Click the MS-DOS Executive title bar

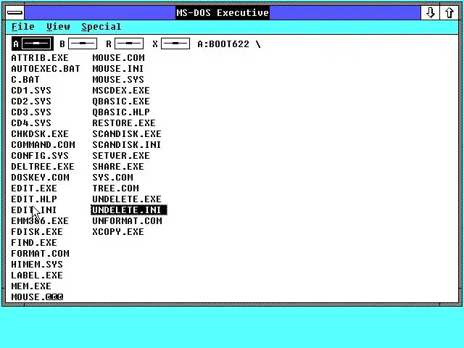click(x=223, y=13)
